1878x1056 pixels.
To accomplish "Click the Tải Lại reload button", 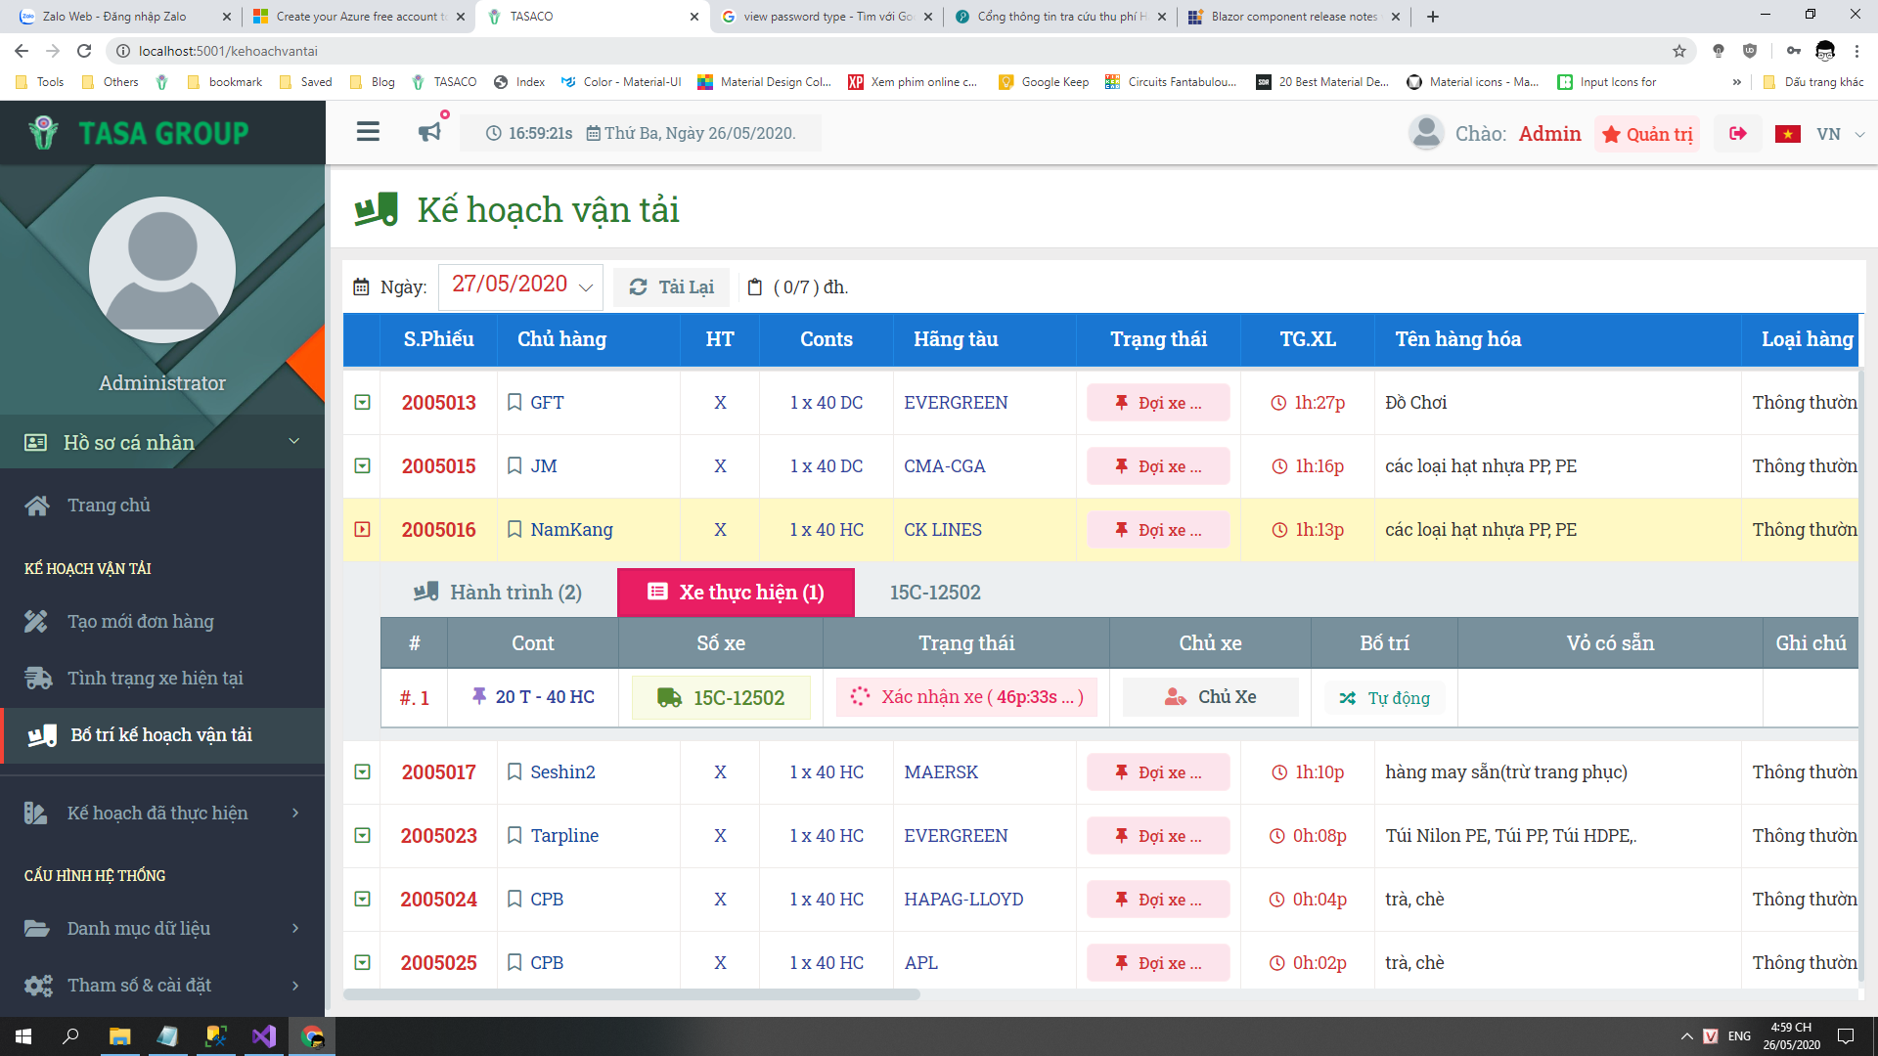I will click(671, 287).
